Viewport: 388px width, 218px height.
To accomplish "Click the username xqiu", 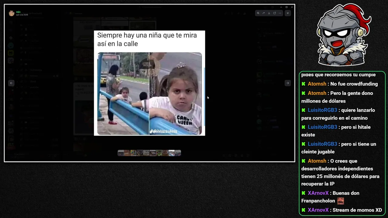I will pyautogui.click(x=18, y=12).
